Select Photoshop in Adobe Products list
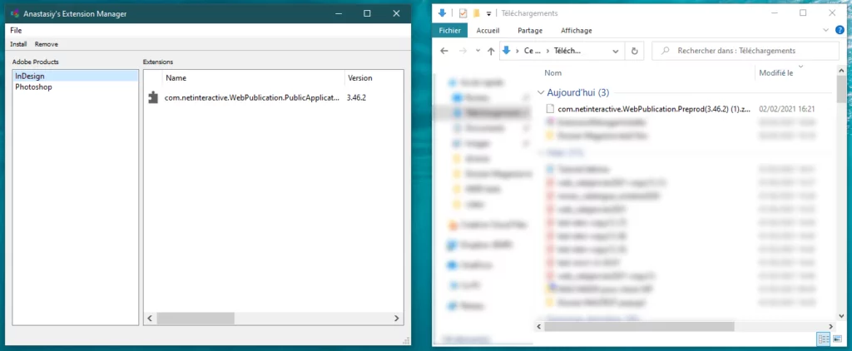Image resolution: width=852 pixels, height=351 pixels. coord(76,87)
